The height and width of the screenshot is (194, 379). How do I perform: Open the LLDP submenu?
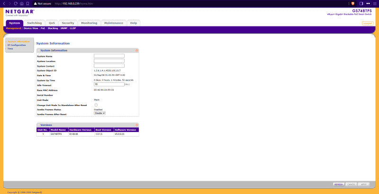[73, 28]
